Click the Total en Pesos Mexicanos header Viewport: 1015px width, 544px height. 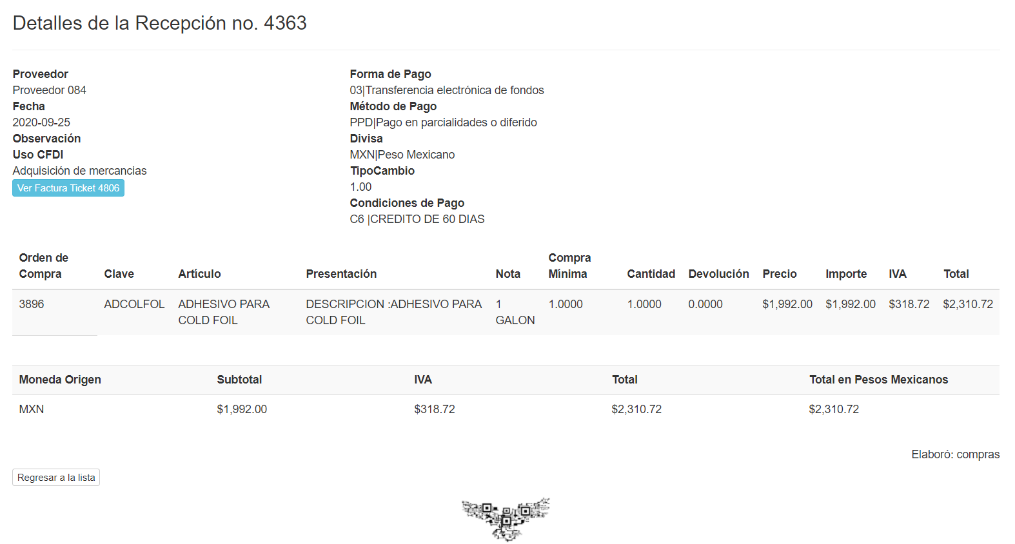click(878, 380)
